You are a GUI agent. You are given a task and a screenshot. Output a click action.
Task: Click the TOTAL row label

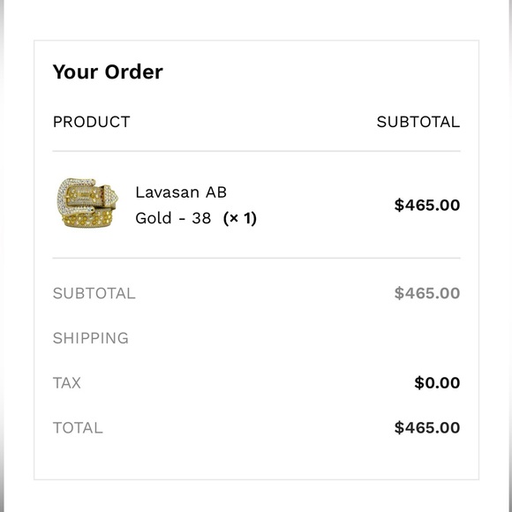(78, 428)
